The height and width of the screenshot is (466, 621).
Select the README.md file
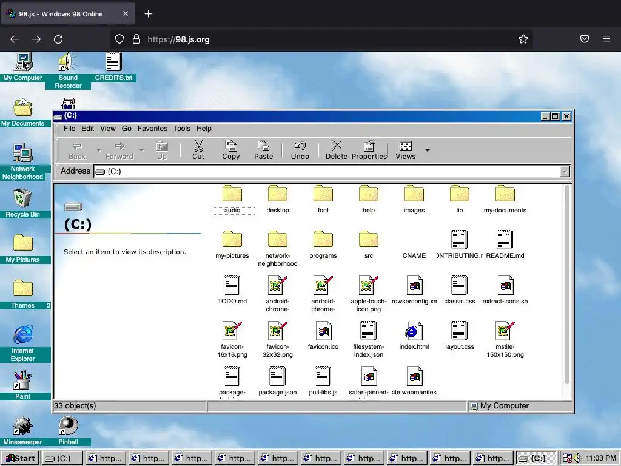(505, 245)
